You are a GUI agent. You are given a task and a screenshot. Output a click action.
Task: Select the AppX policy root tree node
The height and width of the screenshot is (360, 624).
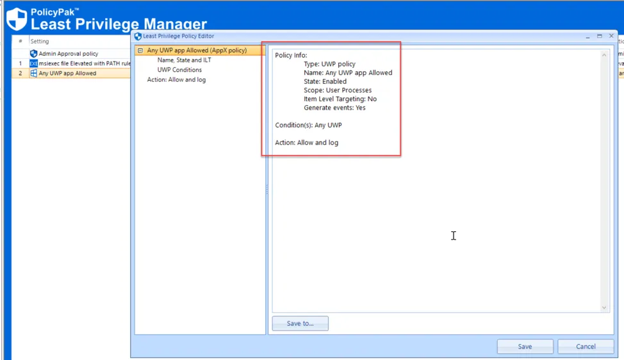(197, 51)
